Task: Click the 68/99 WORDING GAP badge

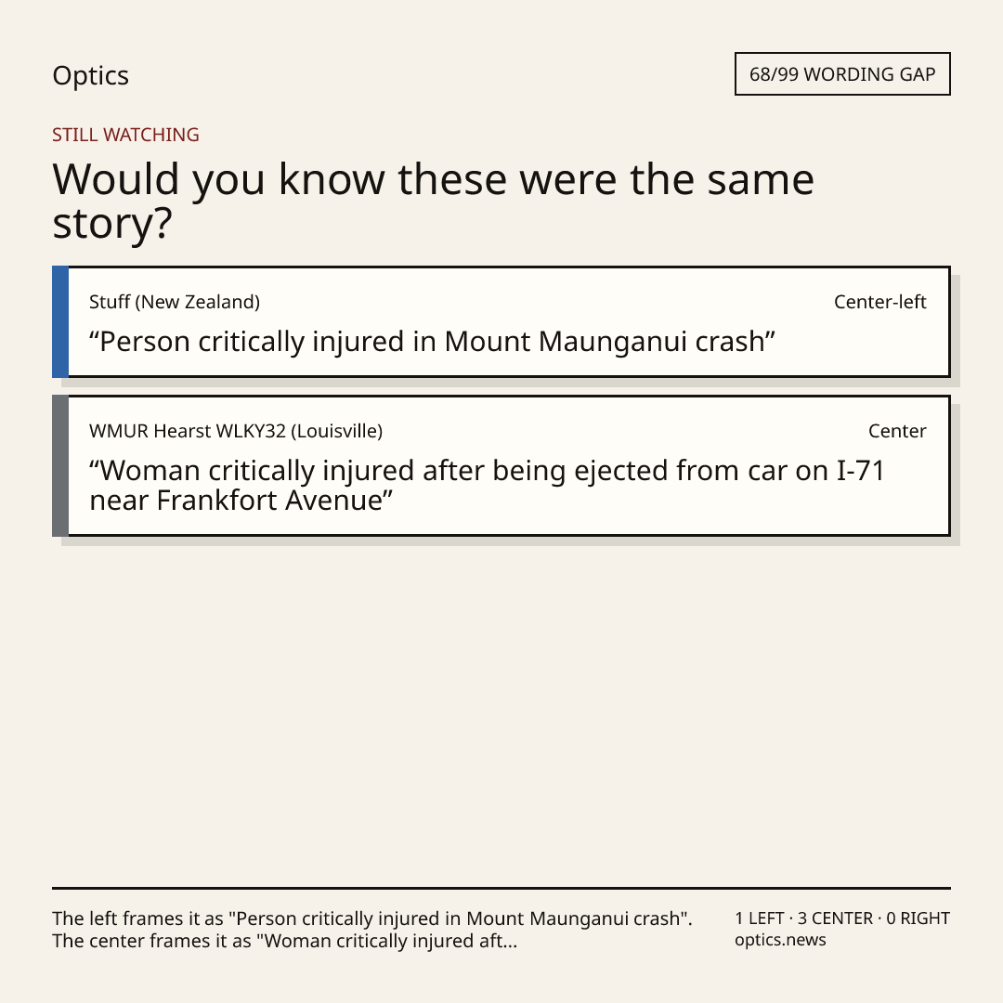Action: [x=842, y=74]
